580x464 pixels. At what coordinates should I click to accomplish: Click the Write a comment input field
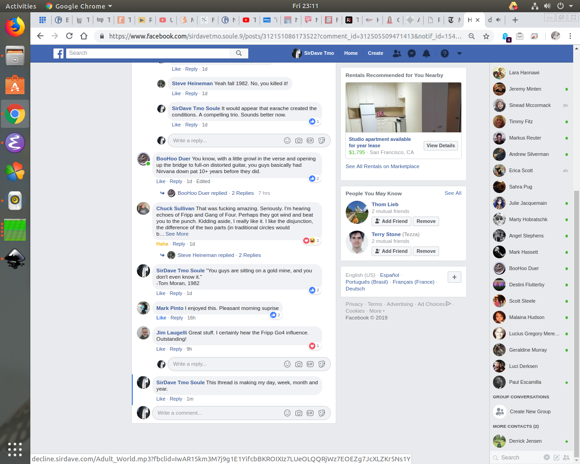tap(217, 413)
